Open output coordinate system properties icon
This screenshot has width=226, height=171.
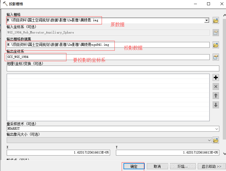coord(216,57)
